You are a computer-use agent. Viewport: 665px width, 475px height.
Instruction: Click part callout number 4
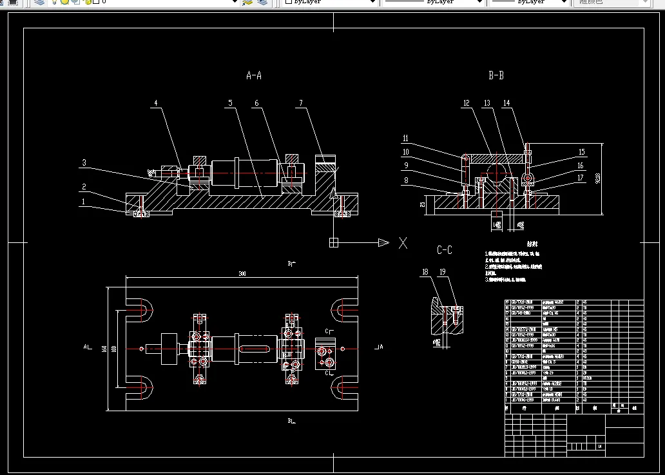point(156,103)
